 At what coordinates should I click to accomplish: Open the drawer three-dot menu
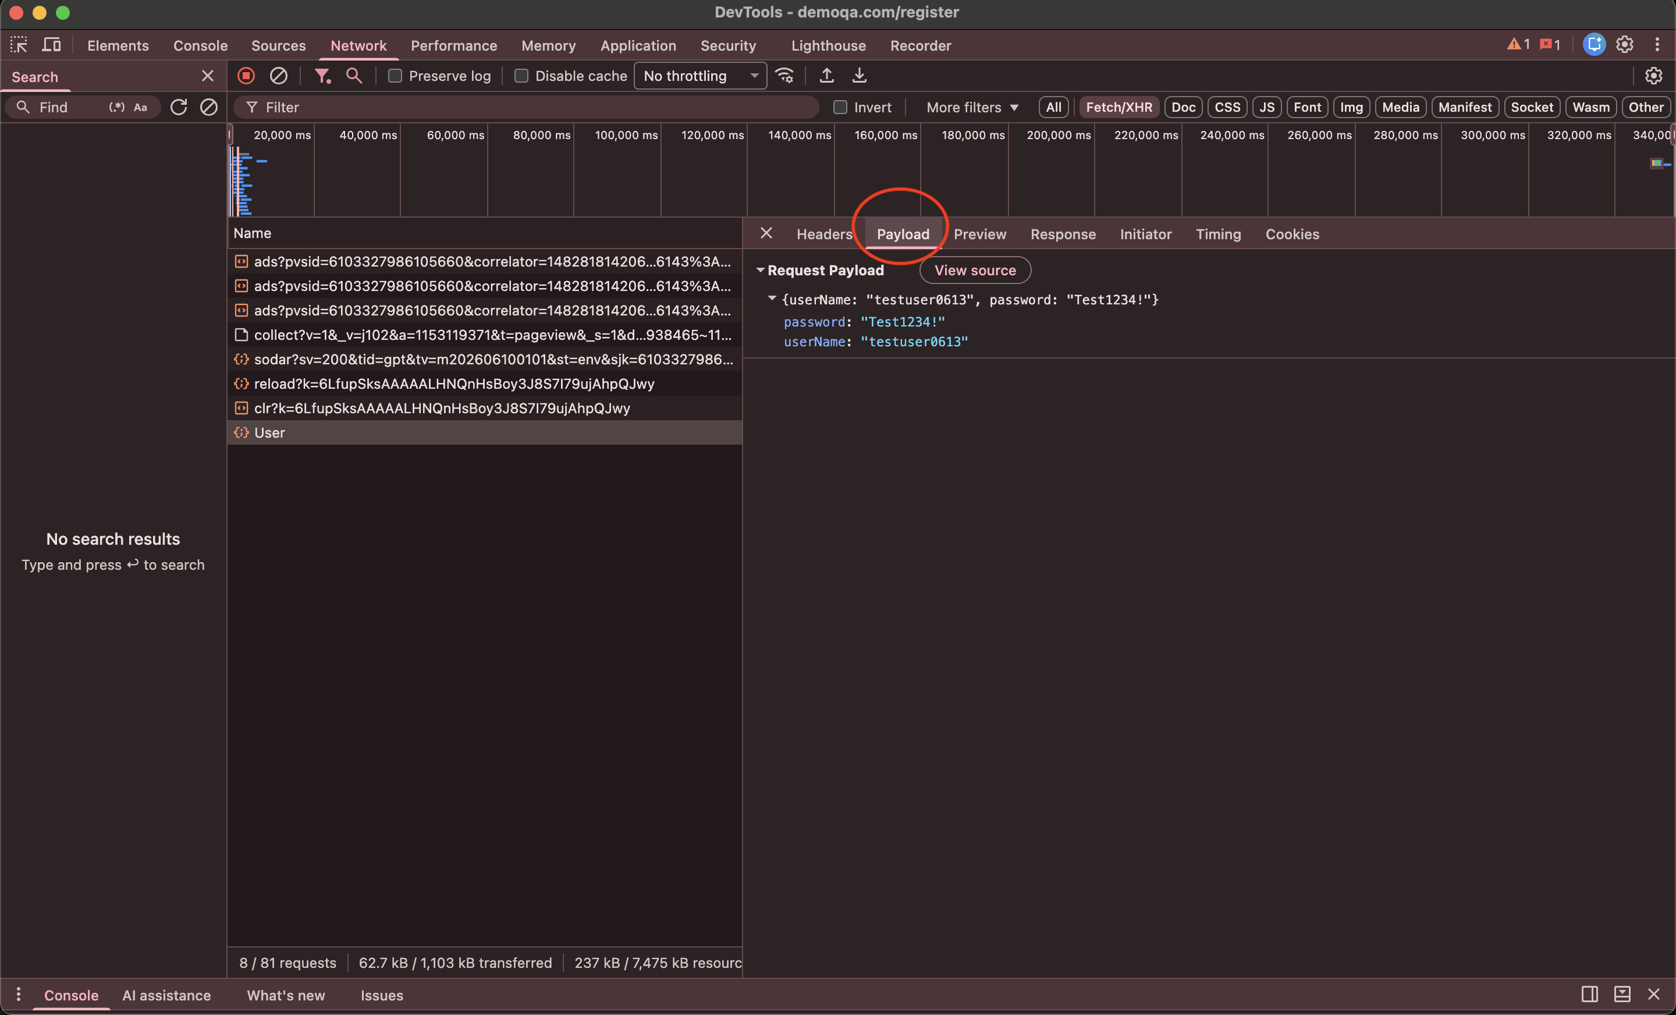tap(19, 995)
